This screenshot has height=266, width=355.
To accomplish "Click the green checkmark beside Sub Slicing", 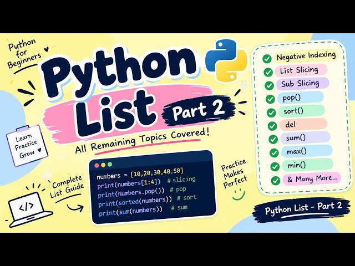I will [x=269, y=85].
